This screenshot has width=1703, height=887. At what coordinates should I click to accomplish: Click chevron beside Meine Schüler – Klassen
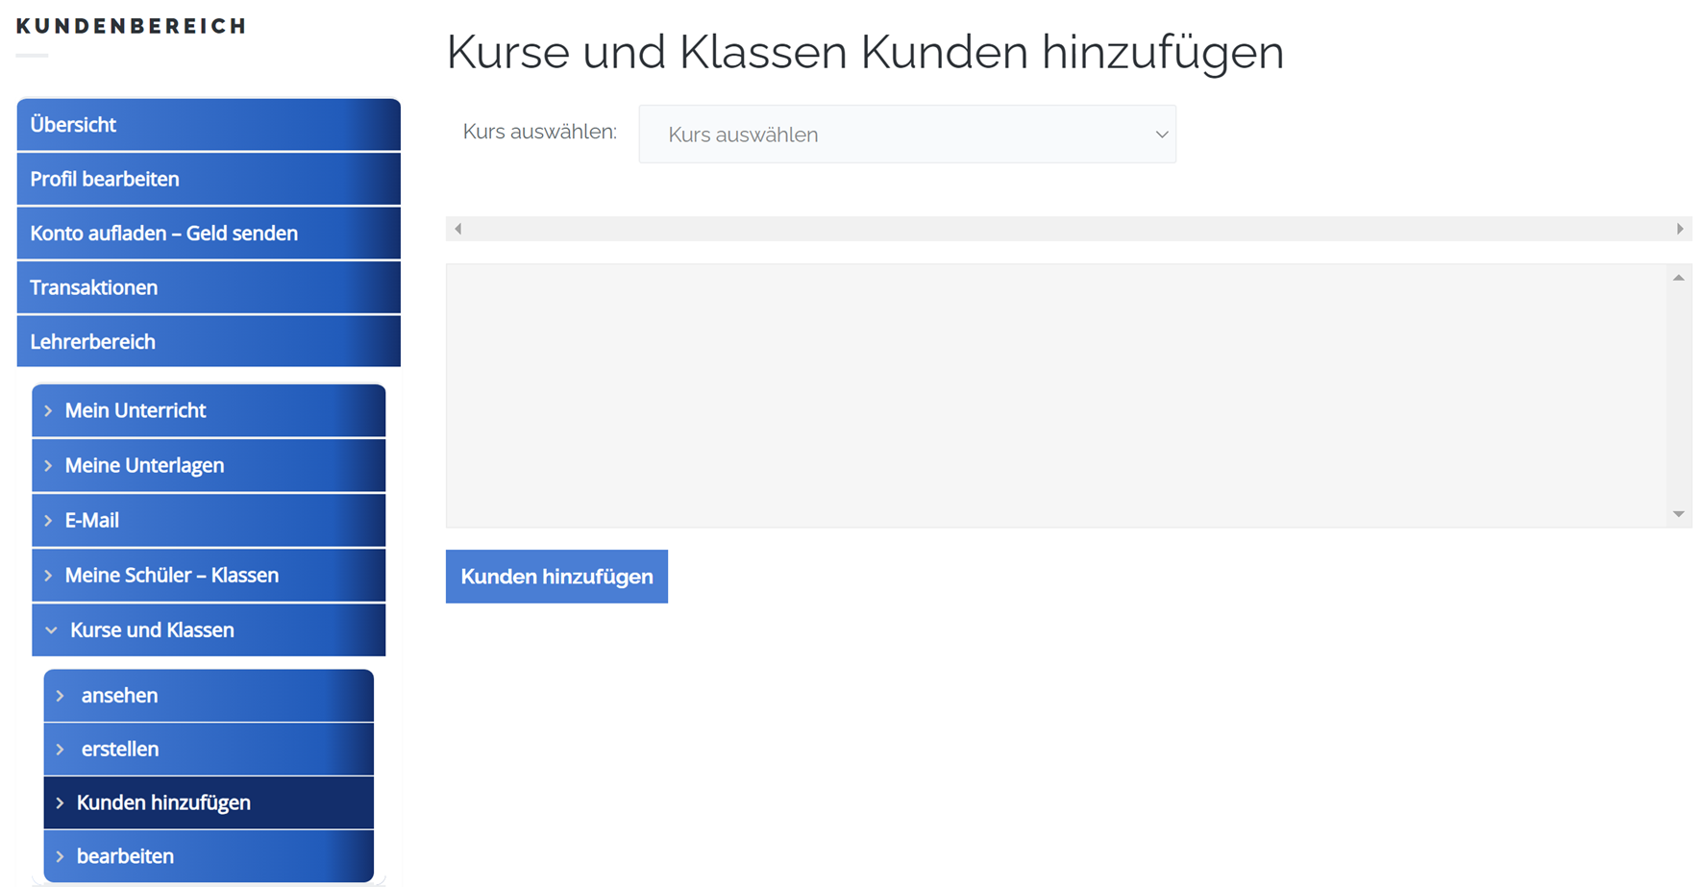[x=48, y=576]
